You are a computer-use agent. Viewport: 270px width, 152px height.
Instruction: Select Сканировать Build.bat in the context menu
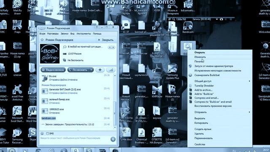pyautogui.click(x=220, y=75)
